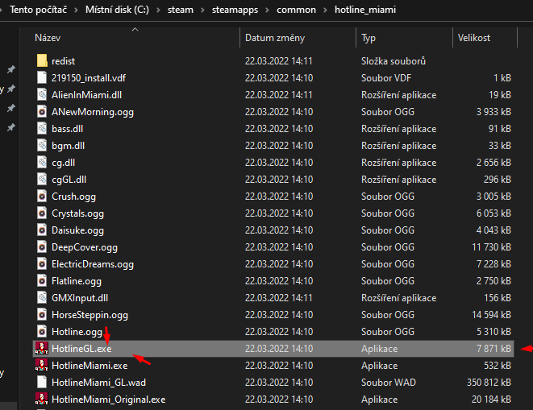The width and height of the screenshot is (533, 410).
Task: Click the 20 184 kB size value
Action: click(491, 400)
